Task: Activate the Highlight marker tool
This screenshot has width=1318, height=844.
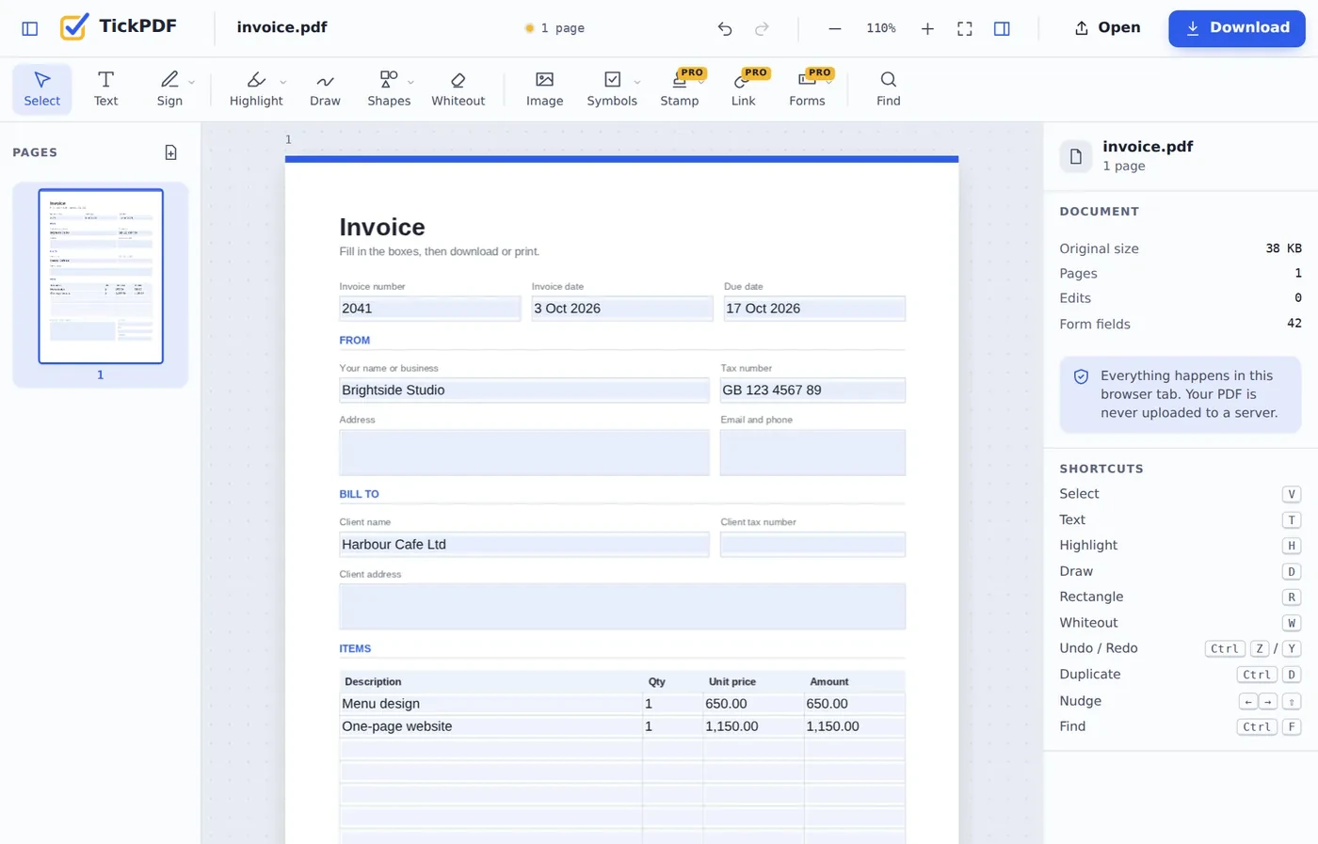Action: click(x=256, y=89)
